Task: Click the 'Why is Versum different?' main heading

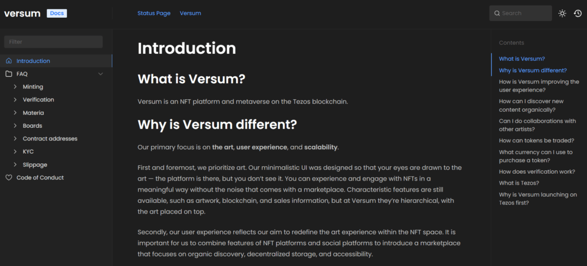Action: (217, 124)
